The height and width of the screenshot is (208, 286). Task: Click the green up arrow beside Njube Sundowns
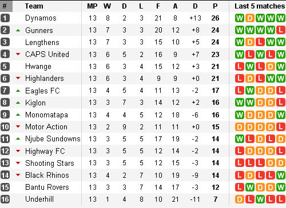tap(18, 139)
